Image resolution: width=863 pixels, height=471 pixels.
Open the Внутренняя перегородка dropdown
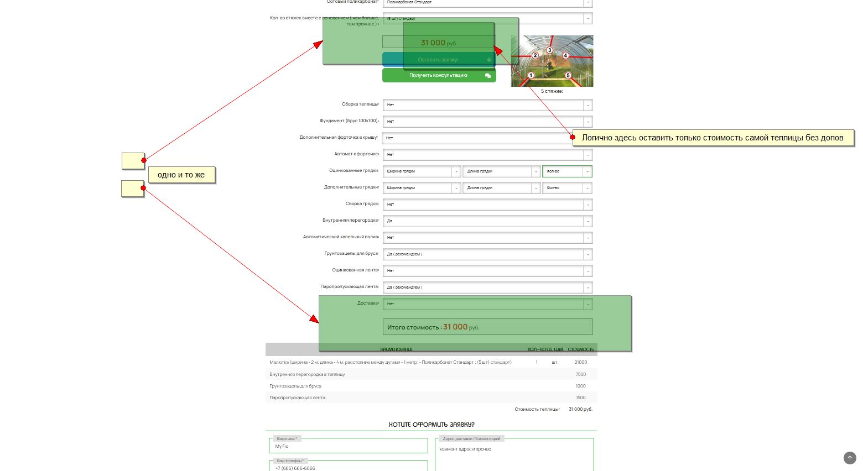(x=487, y=221)
